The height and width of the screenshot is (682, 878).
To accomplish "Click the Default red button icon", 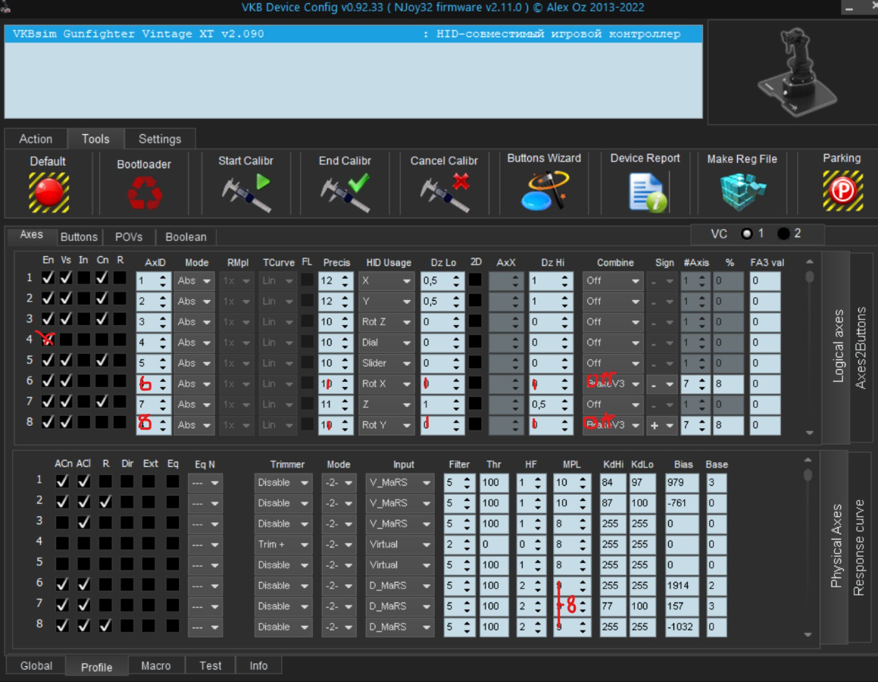I will [48, 192].
